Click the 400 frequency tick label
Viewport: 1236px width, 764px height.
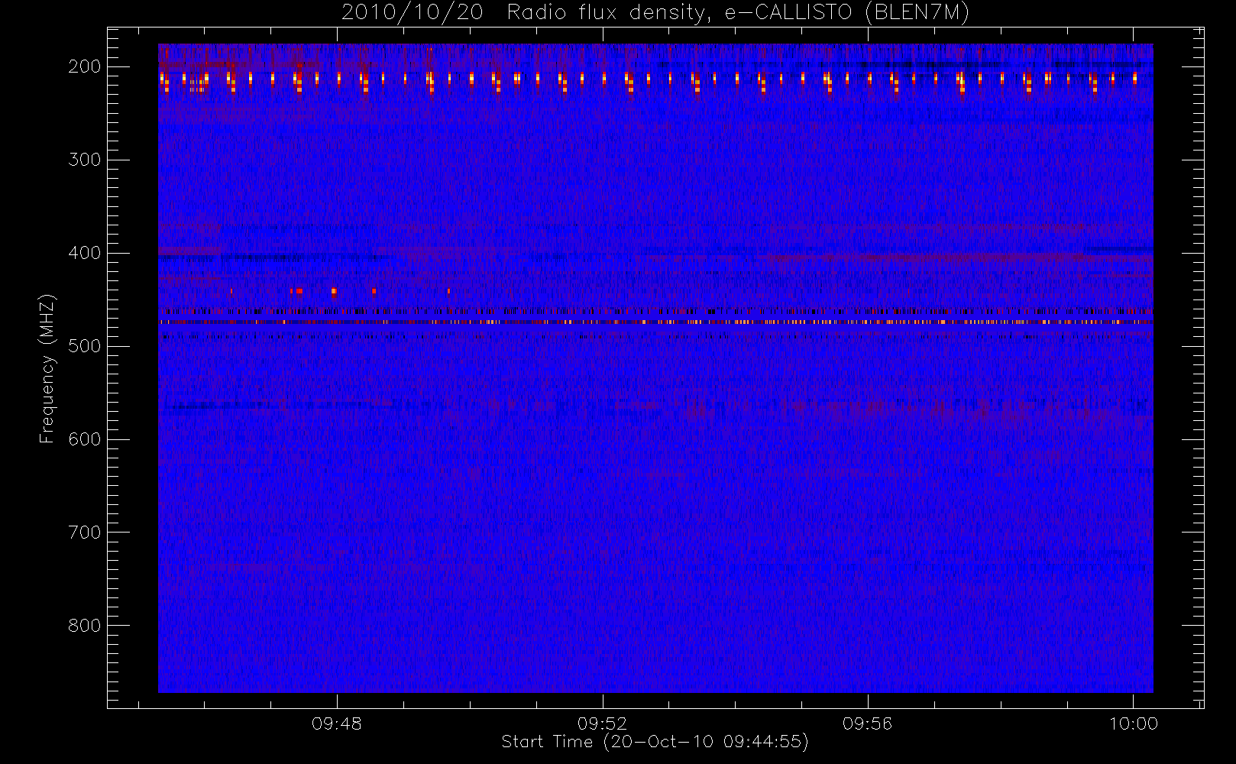84,253
